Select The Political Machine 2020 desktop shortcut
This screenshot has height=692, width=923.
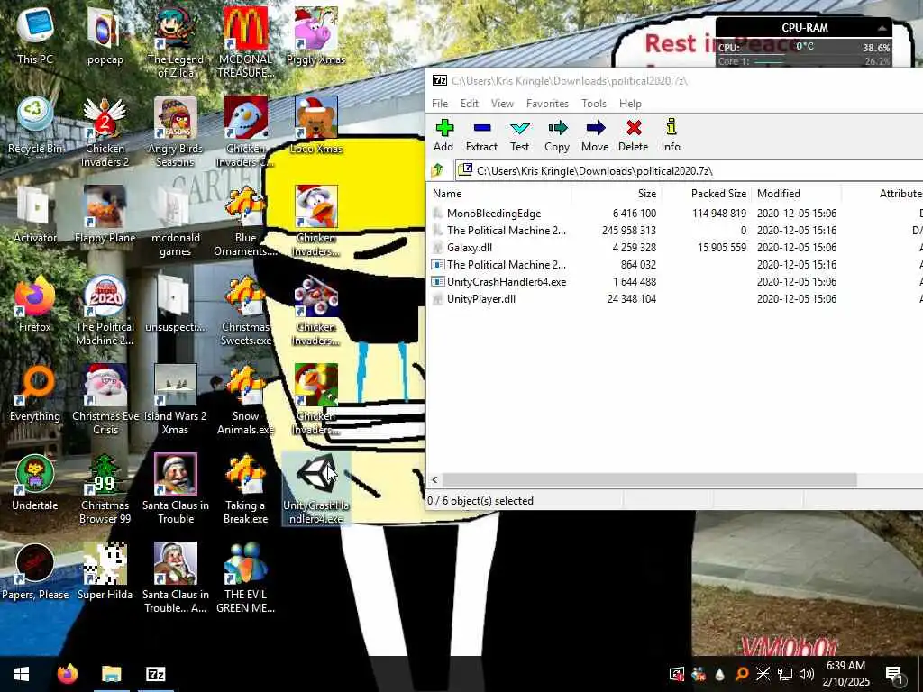pyautogui.click(x=105, y=311)
